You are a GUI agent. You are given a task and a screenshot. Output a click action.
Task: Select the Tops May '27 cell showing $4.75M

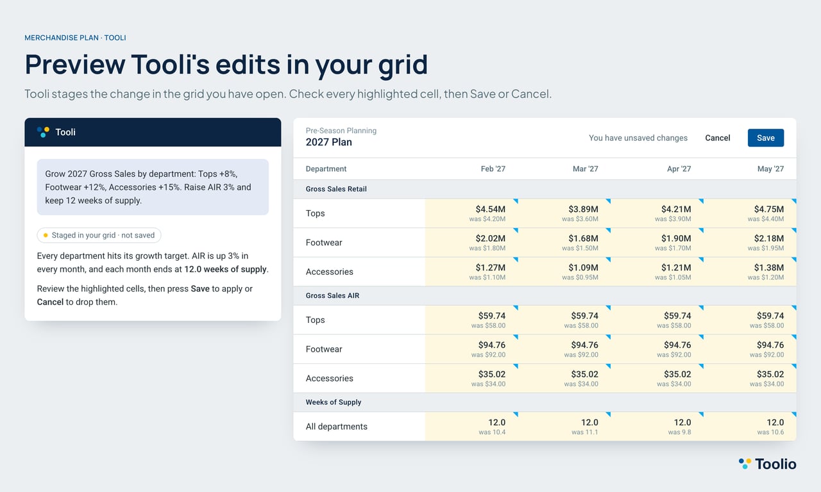point(750,213)
